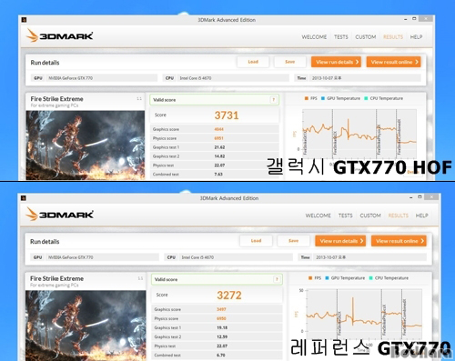Expand View run details in the 3731-score window
This screenshot has width=455, height=361.
(x=336, y=62)
